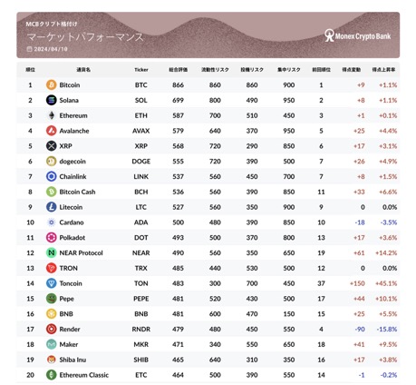
Task: Click the Avalanche red logo icon
Action: point(52,131)
